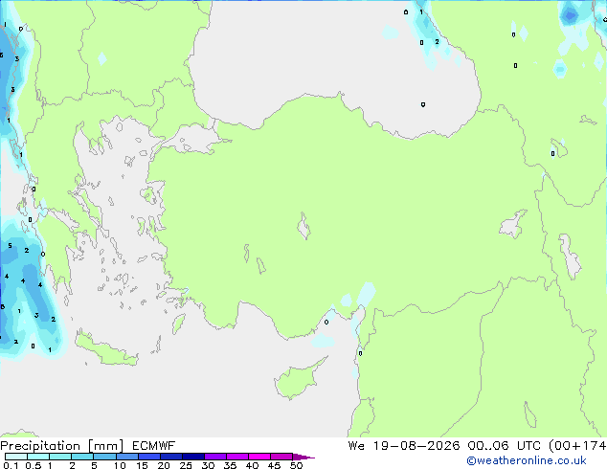This screenshot has height=469, width=607.
Task: Pick the 10–15 mm blue legend swatch
Action: [126, 457]
